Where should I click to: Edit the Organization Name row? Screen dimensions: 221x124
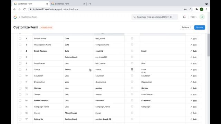tap(193, 45)
